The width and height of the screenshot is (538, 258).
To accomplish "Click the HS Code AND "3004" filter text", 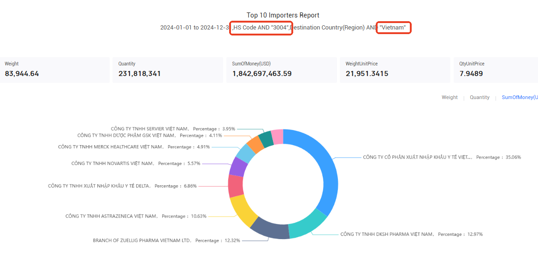I will click(x=261, y=28).
